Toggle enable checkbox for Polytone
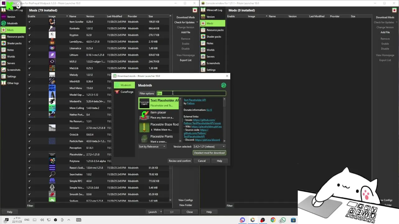The image size is (399, 224). click(x=30, y=161)
